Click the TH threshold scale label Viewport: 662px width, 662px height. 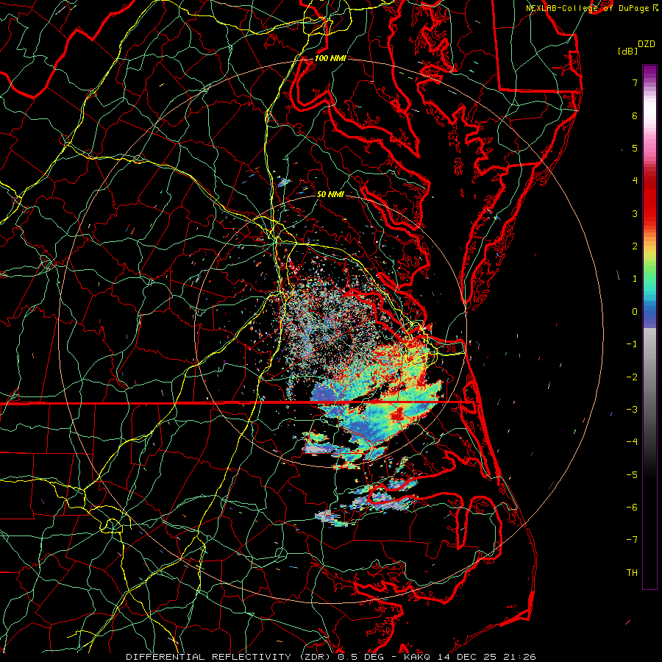pos(632,573)
